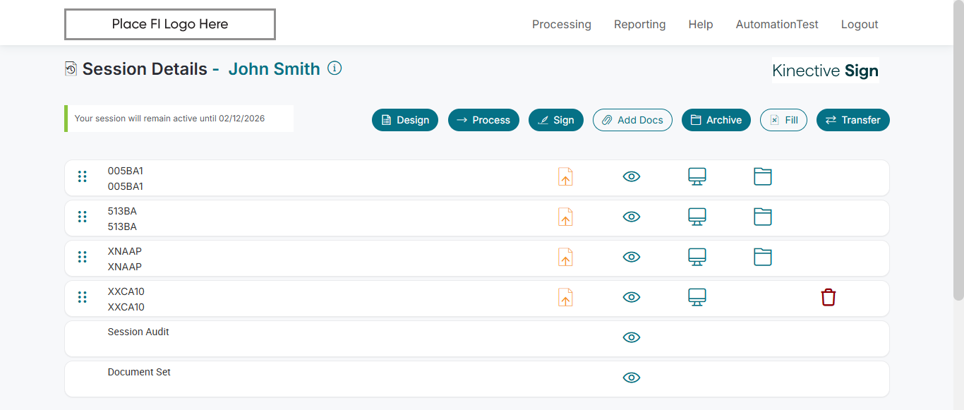Grab the drag handle for 005BA1
This screenshot has width=964, height=410.
83,176
